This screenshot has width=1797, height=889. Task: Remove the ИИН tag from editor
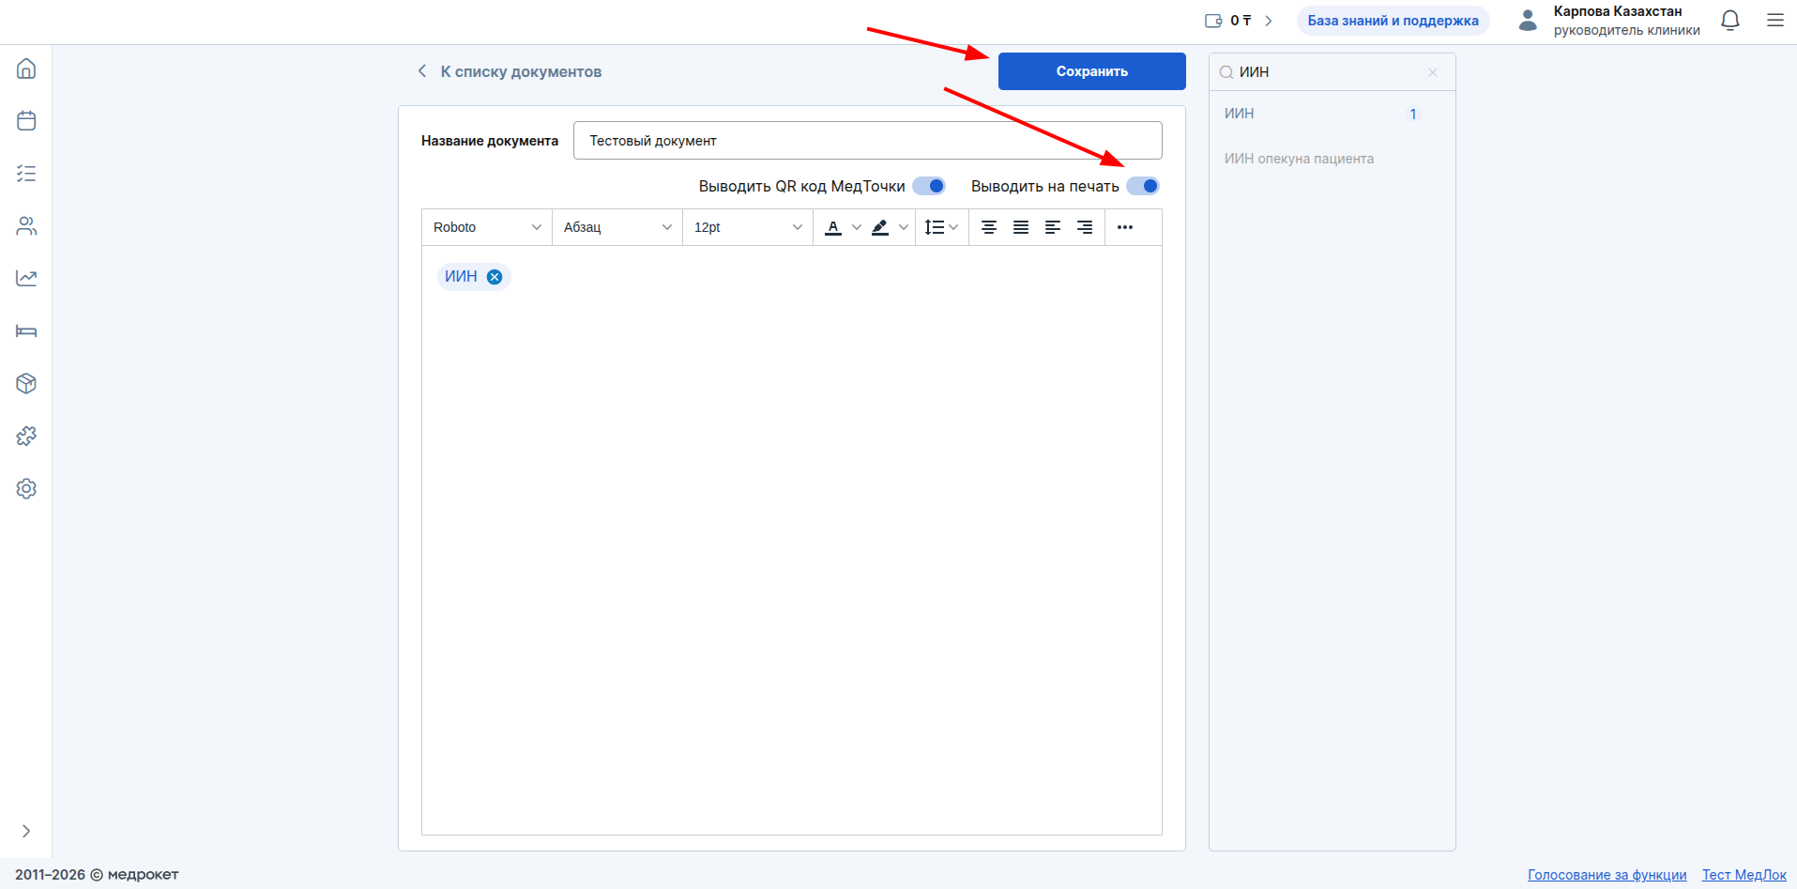(495, 277)
